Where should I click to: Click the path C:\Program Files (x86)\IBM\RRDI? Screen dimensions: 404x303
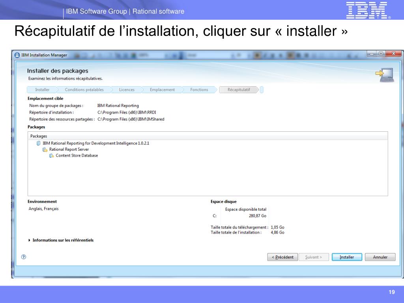[x=127, y=112]
